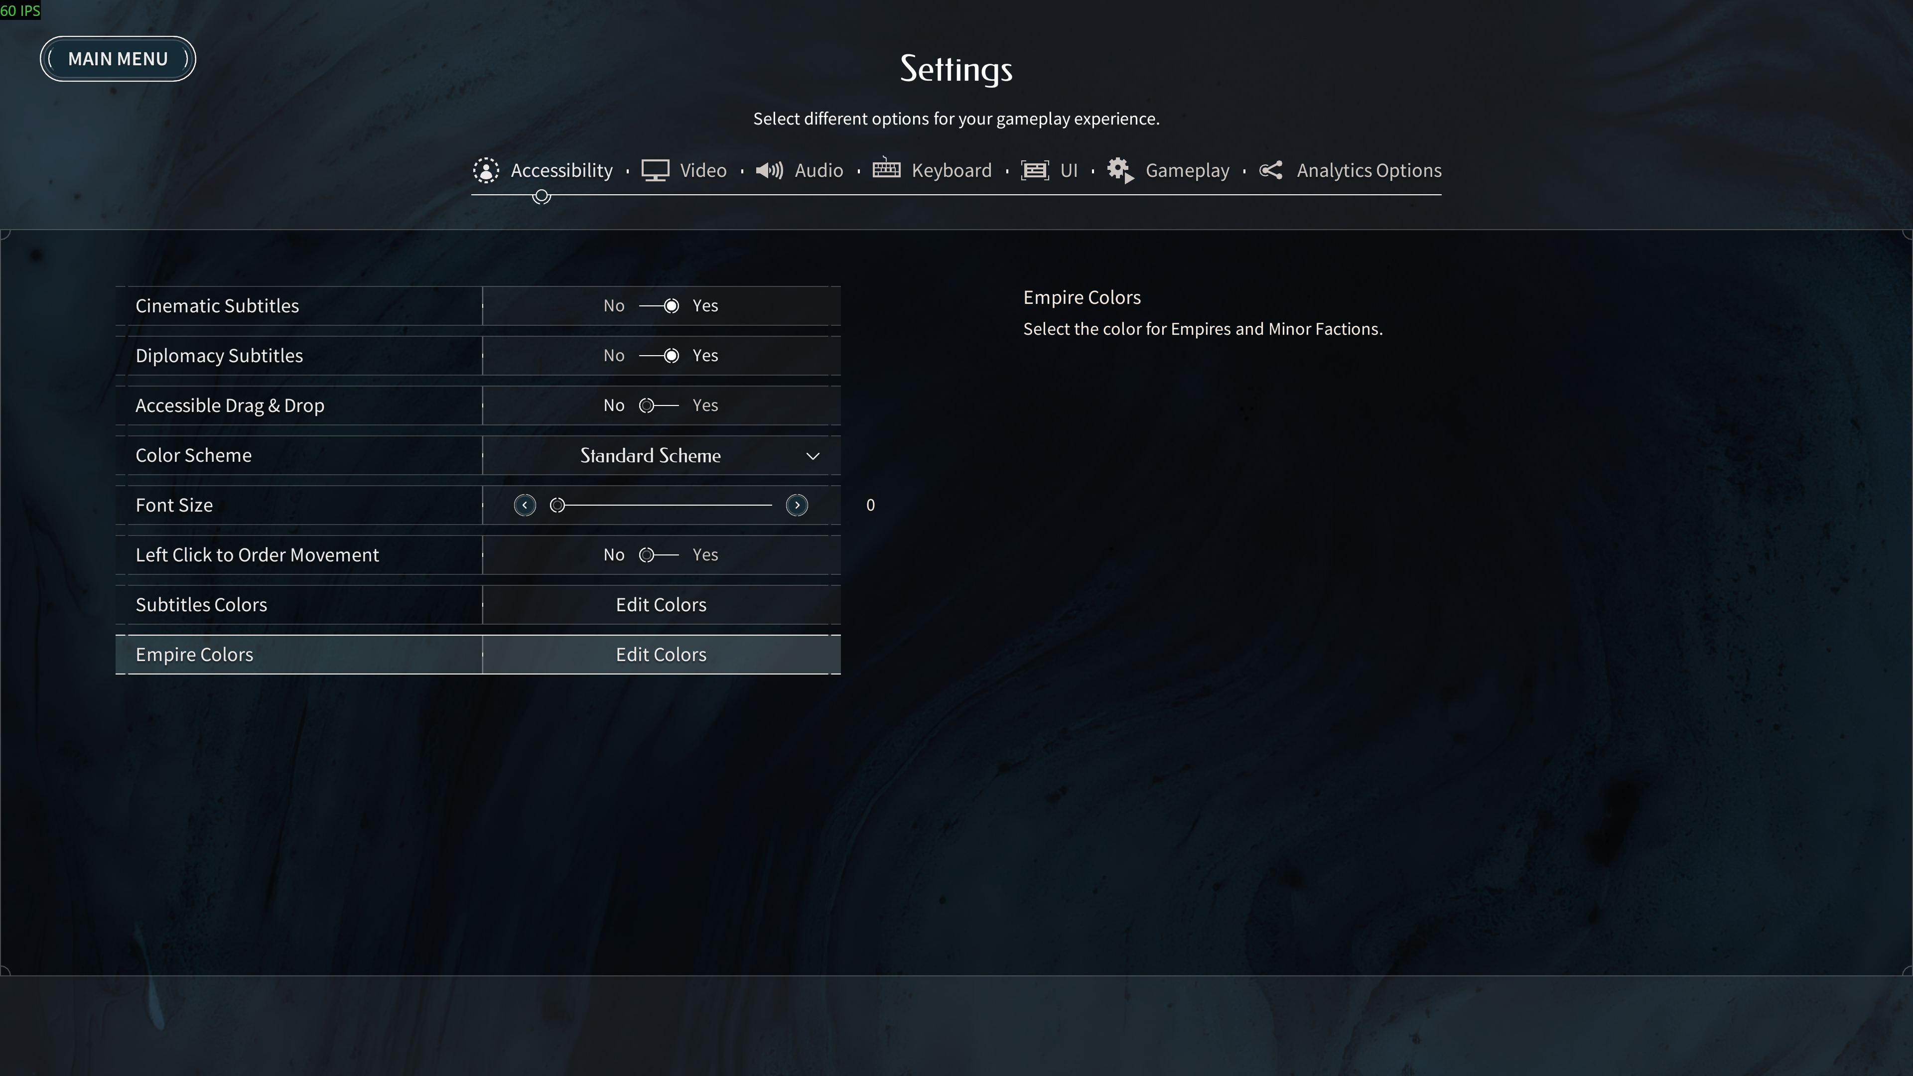Edit Colors for Subtitles Colors
The width and height of the screenshot is (1913, 1076).
661,604
